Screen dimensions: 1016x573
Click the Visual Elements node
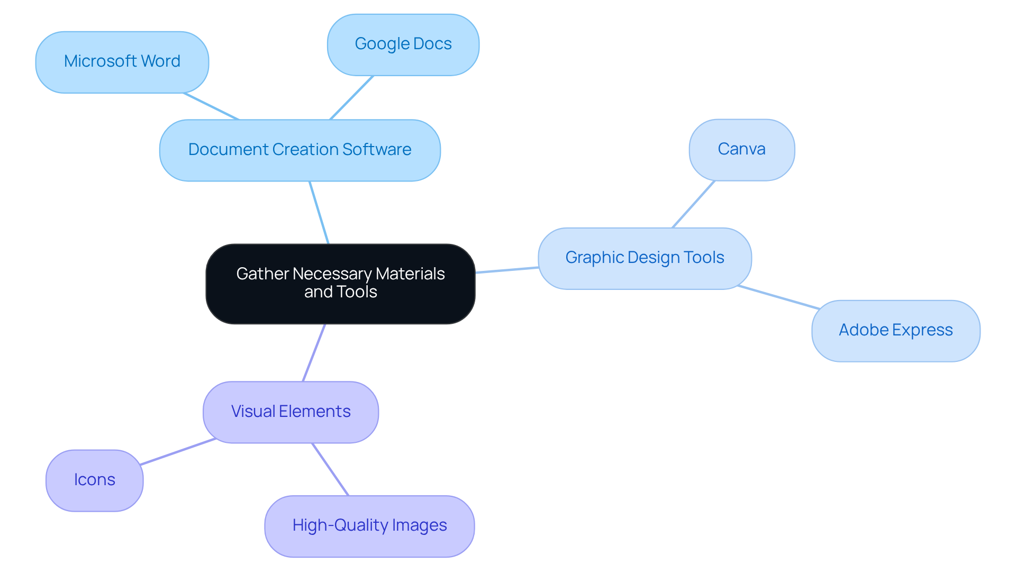pyautogui.click(x=291, y=412)
